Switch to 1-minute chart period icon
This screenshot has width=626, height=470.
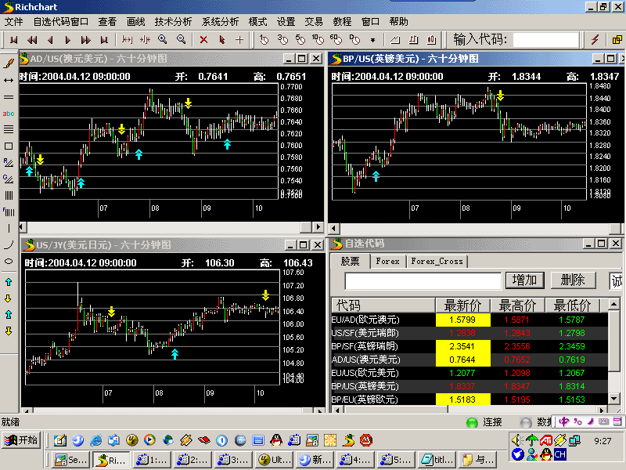[264, 40]
